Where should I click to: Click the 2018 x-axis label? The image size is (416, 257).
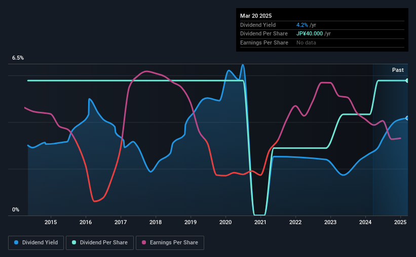click(156, 222)
